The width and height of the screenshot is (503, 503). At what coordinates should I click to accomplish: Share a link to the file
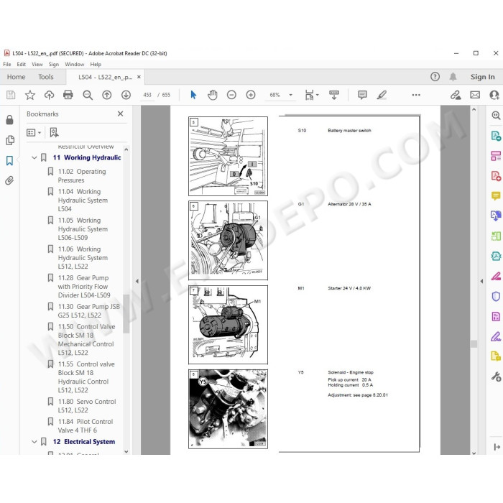click(456, 95)
